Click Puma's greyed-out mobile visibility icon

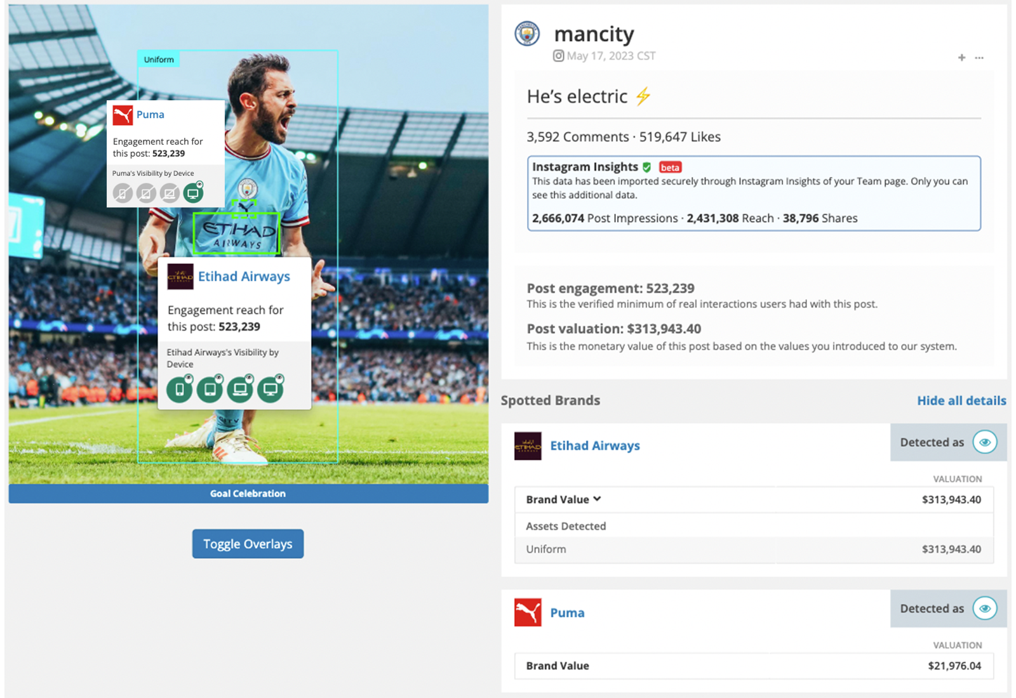tap(123, 193)
